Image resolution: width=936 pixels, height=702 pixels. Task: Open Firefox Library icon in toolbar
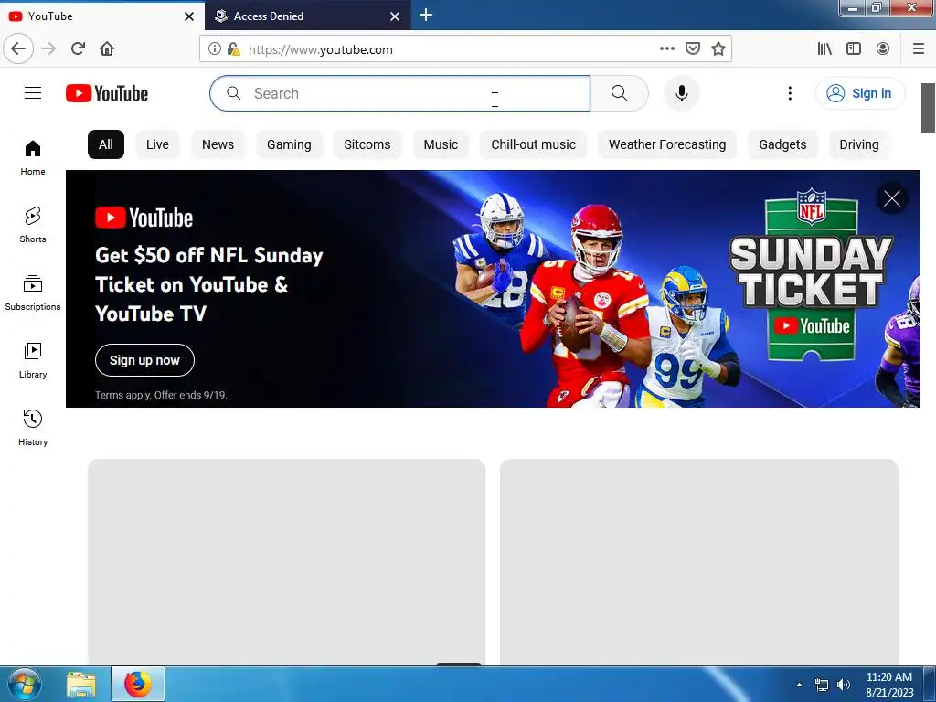tap(824, 49)
